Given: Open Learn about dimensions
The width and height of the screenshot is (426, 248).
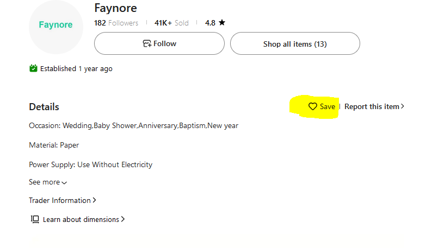Looking at the screenshot, I should pos(81,219).
